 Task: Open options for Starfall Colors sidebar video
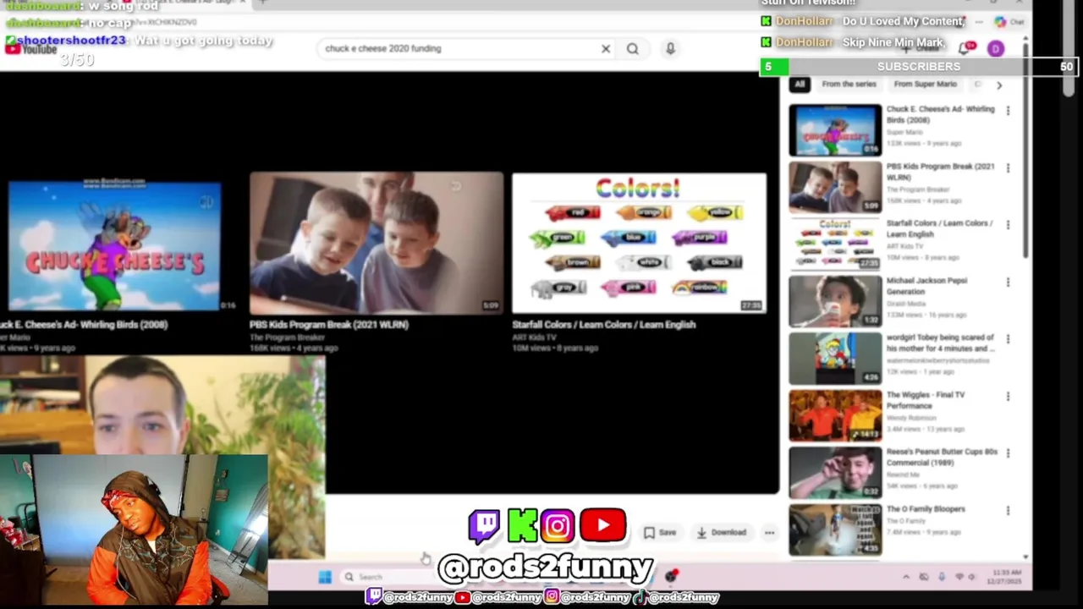[1008, 225]
